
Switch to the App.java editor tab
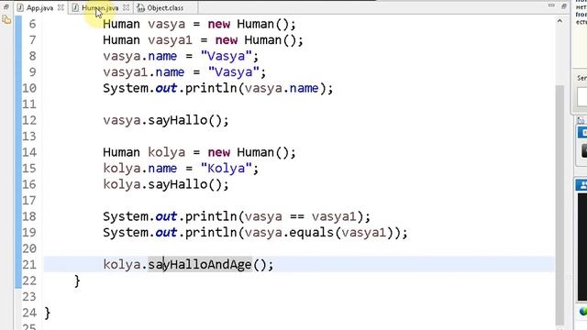coord(39,8)
